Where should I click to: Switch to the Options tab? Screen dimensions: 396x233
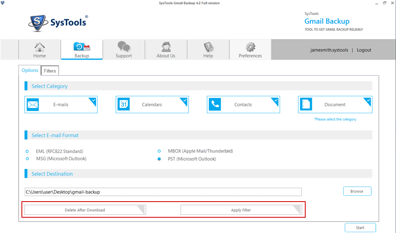point(30,70)
